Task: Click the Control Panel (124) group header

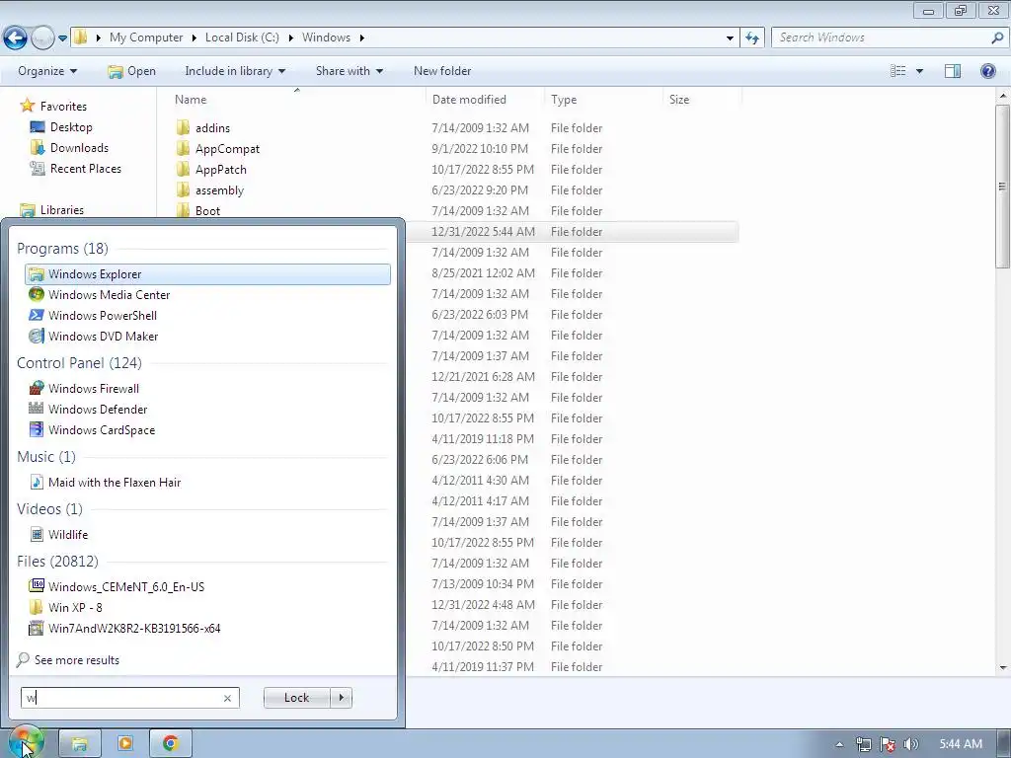Action: click(79, 363)
